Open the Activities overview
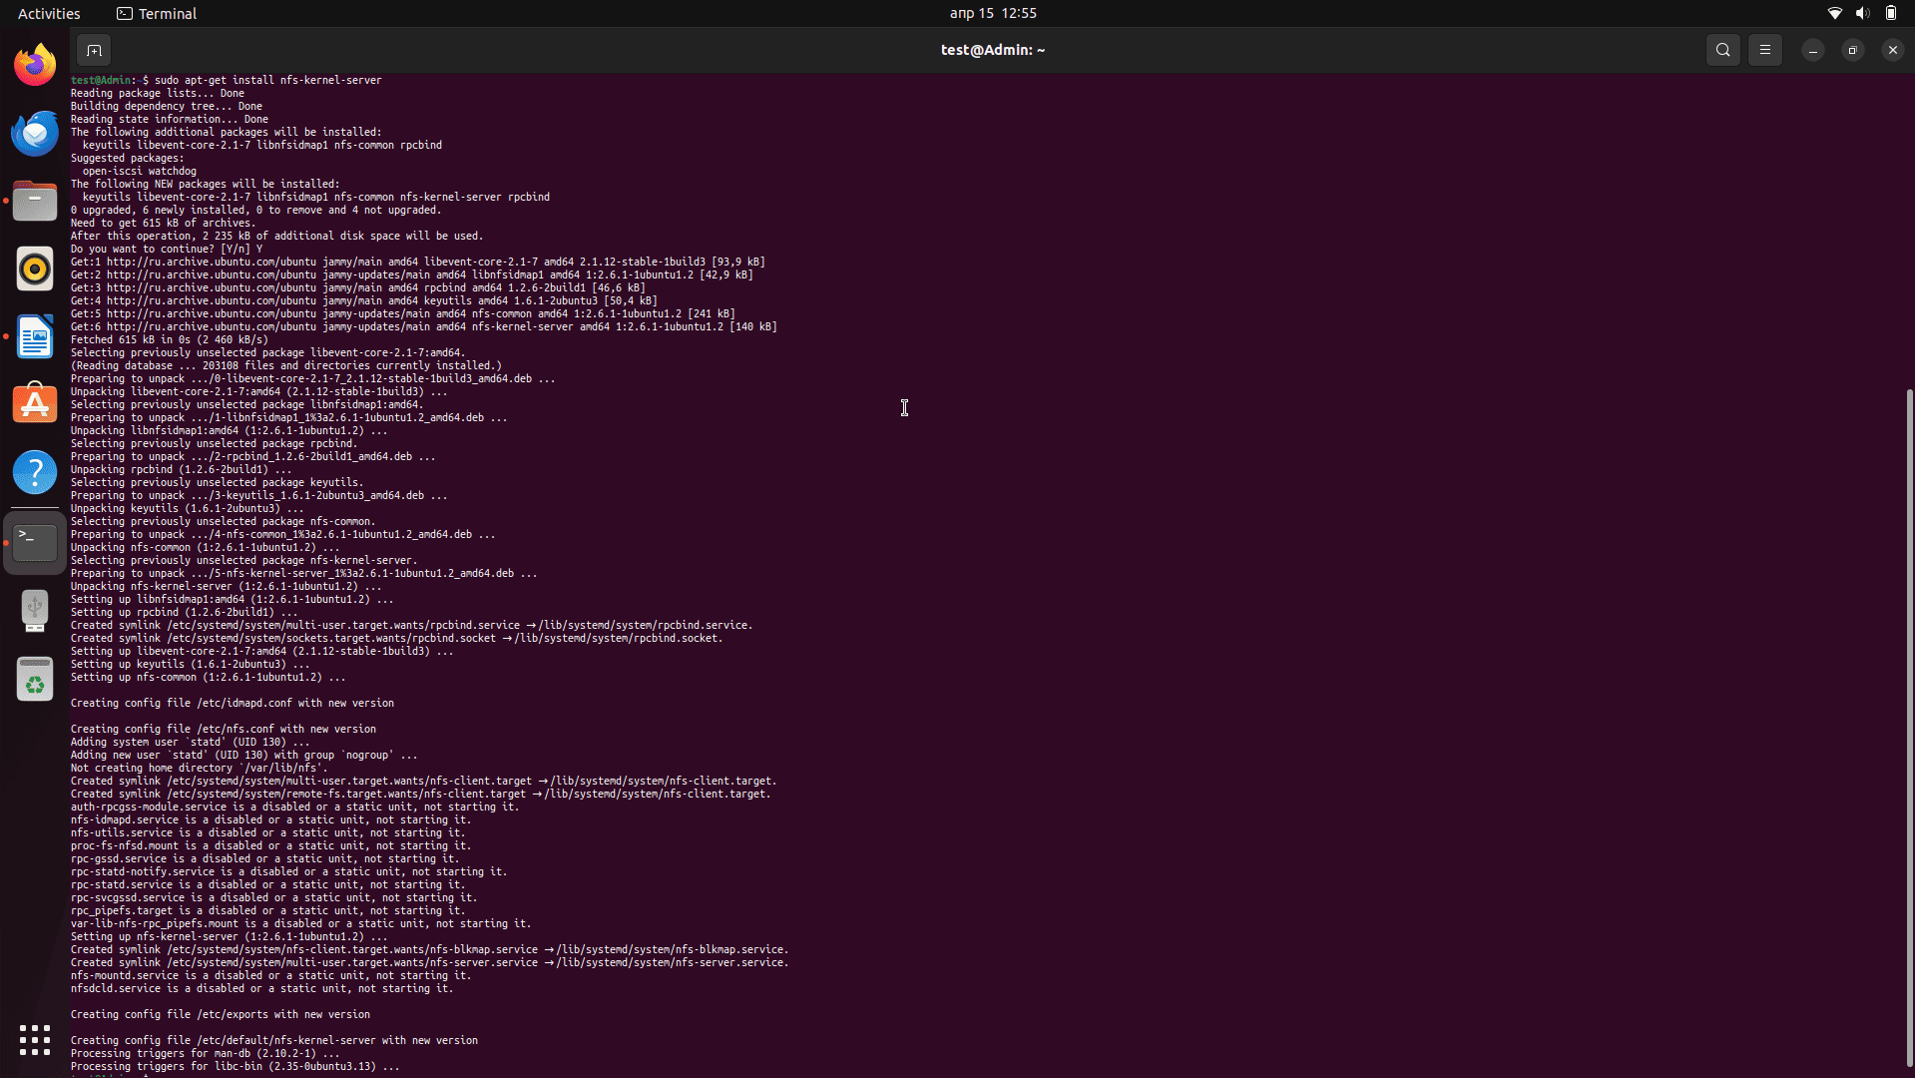1915x1078 pixels. click(49, 13)
